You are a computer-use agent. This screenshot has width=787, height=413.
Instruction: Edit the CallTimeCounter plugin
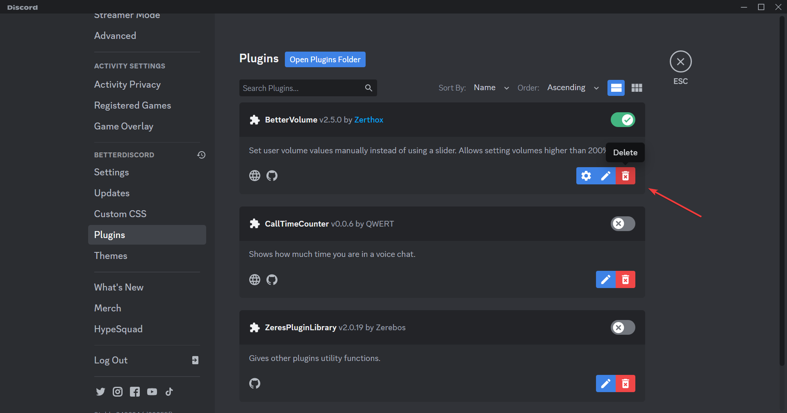coord(606,279)
